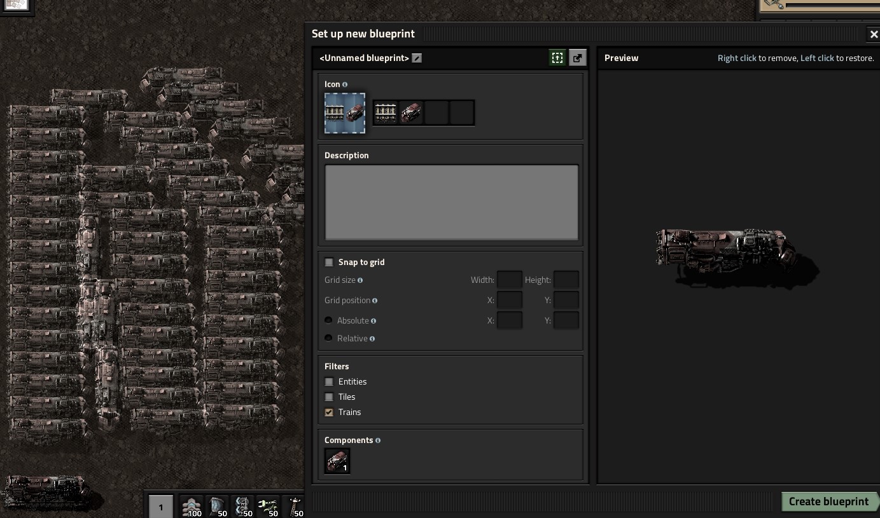The image size is (880, 518).
Task: Select the locomotive icon in second icon slot
Action: [411, 113]
